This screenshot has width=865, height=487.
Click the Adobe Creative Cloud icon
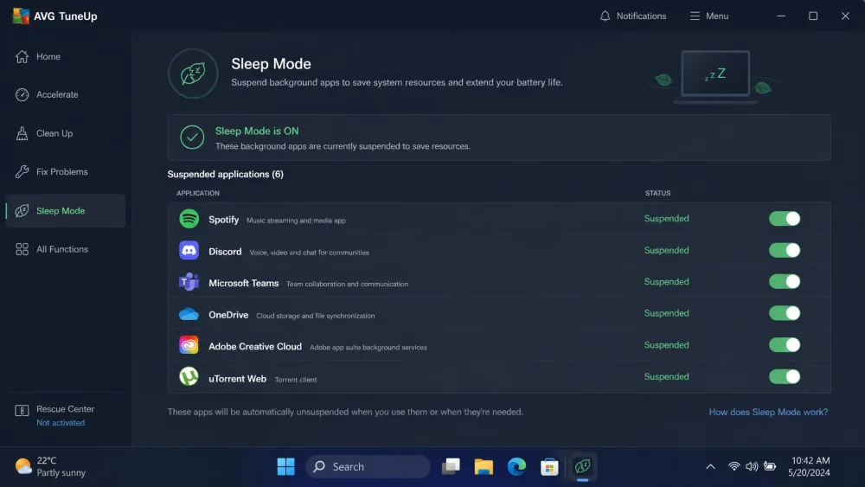click(x=189, y=345)
